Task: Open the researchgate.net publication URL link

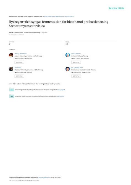Action: tap(59, 16)
